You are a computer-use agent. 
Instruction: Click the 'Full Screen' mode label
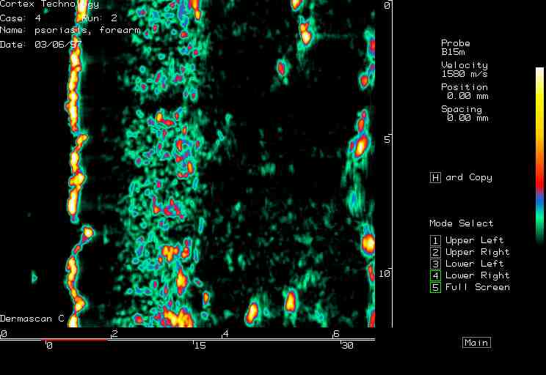tap(477, 287)
